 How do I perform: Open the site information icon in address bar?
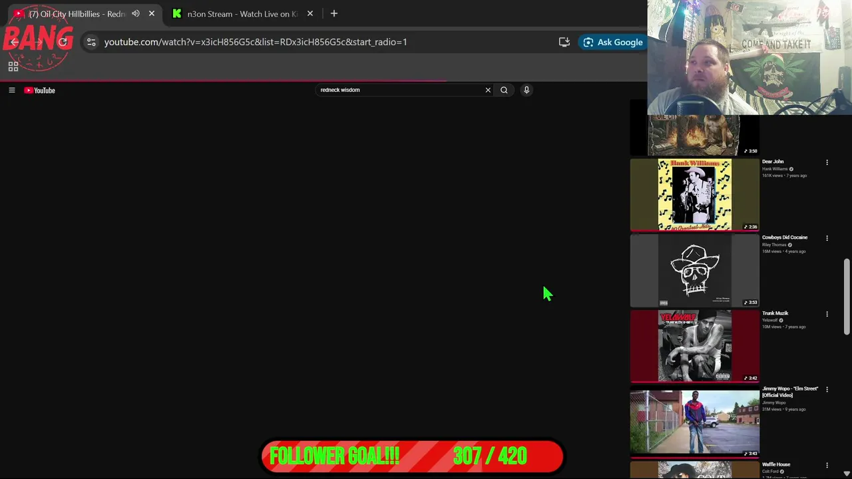tap(91, 42)
